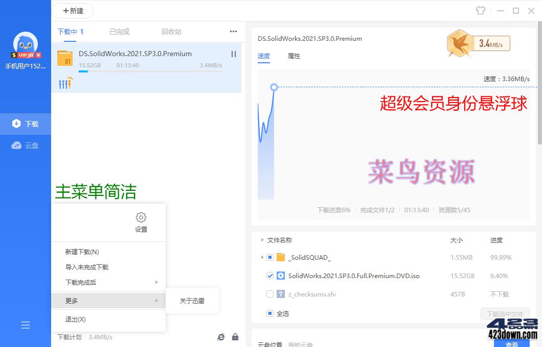Uncheck SolidWorks.2021.SP3.0.Full.Premium.DVD.iso file
542x347 pixels.
(x=270, y=276)
